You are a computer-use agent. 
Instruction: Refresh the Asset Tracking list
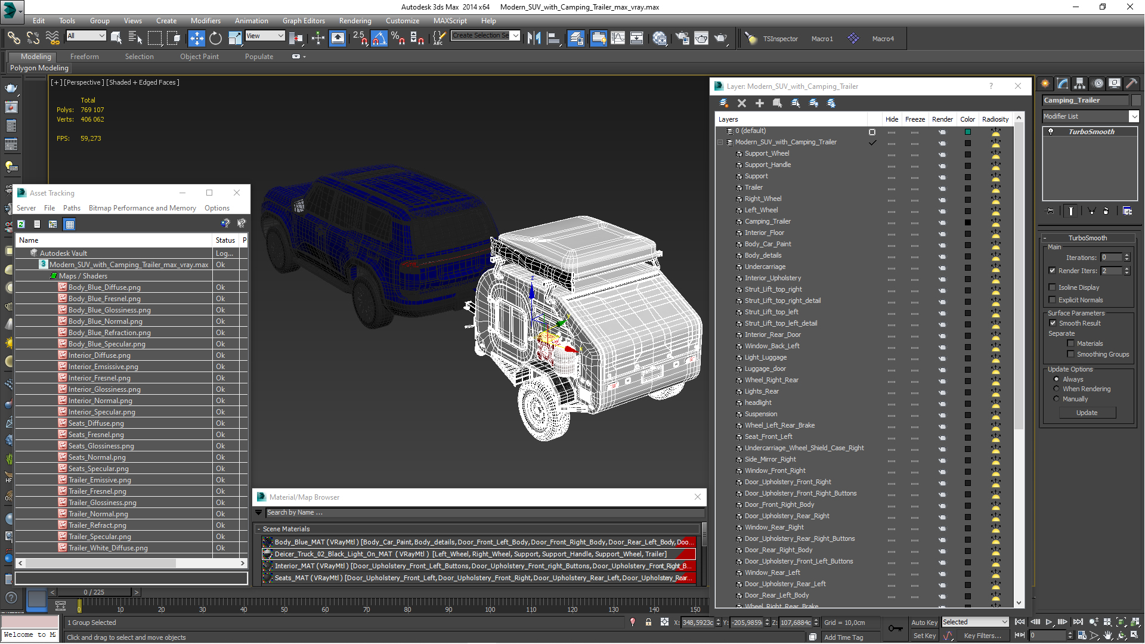point(21,224)
